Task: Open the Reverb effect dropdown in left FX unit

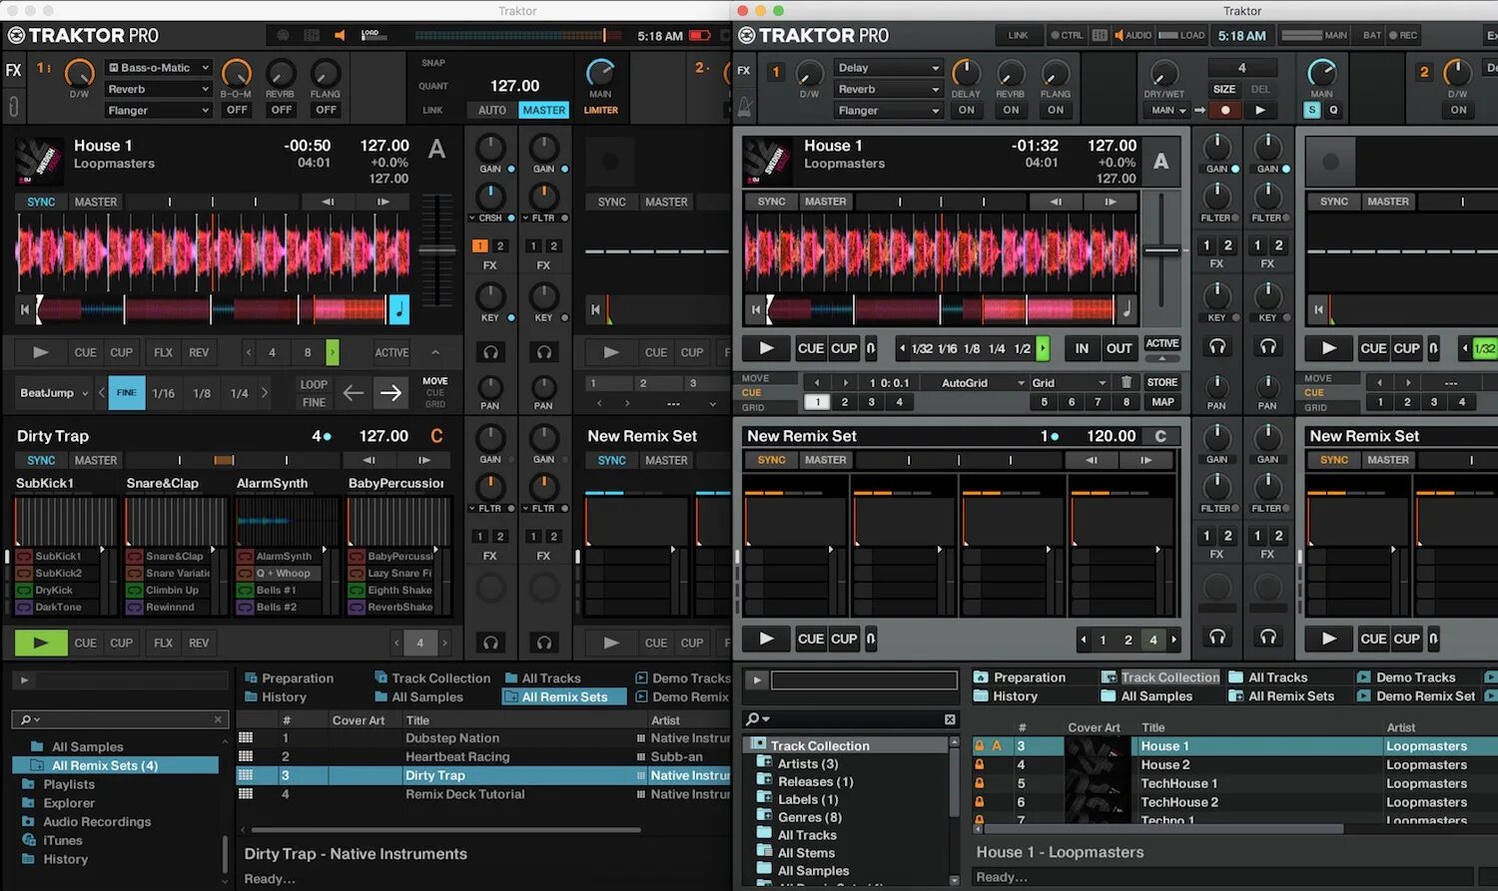Action: 159,89
